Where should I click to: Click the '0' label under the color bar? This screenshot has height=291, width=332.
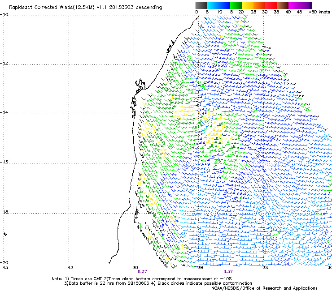[197, 12]
